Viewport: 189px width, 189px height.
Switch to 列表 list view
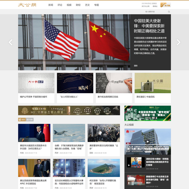pyautogui.click(x=30, y=120)
